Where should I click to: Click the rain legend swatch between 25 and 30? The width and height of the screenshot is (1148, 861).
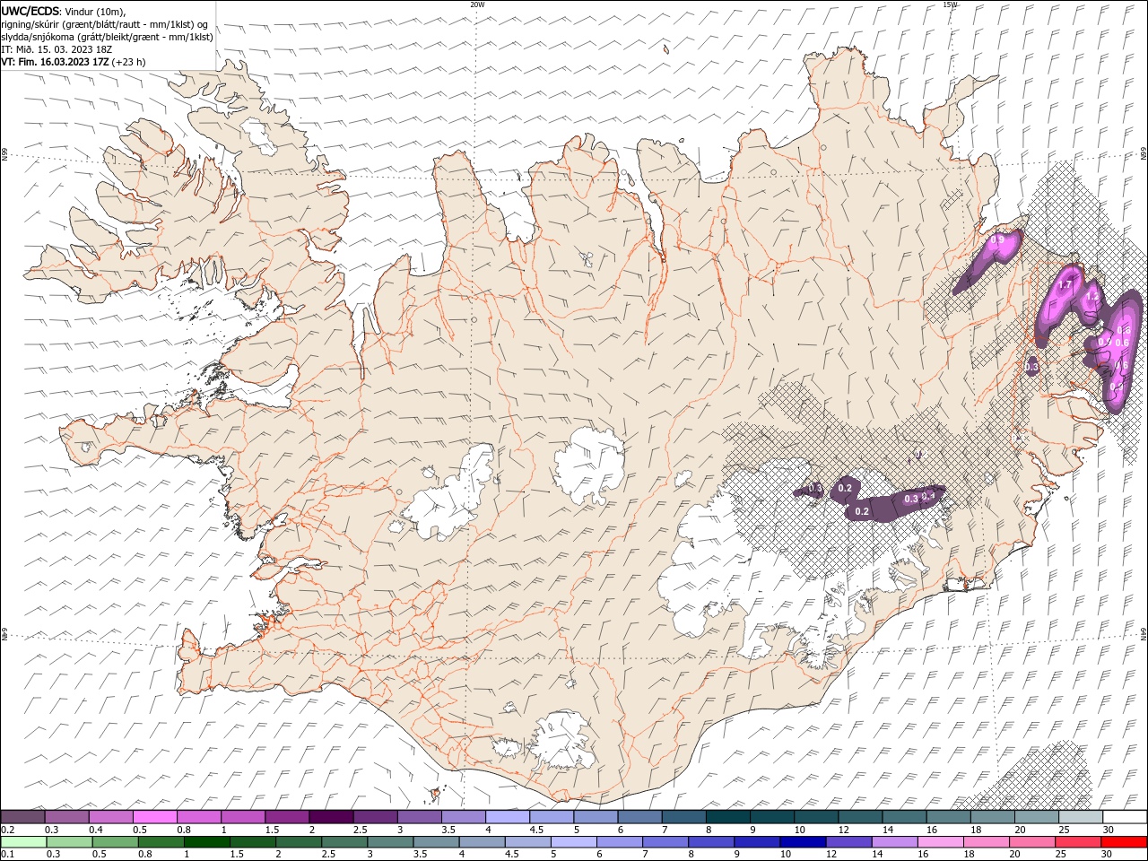coord(1078,842)
